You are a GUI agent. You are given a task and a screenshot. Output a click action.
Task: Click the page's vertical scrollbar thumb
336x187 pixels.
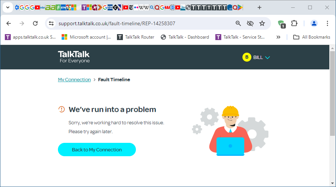tap(332, 93)
